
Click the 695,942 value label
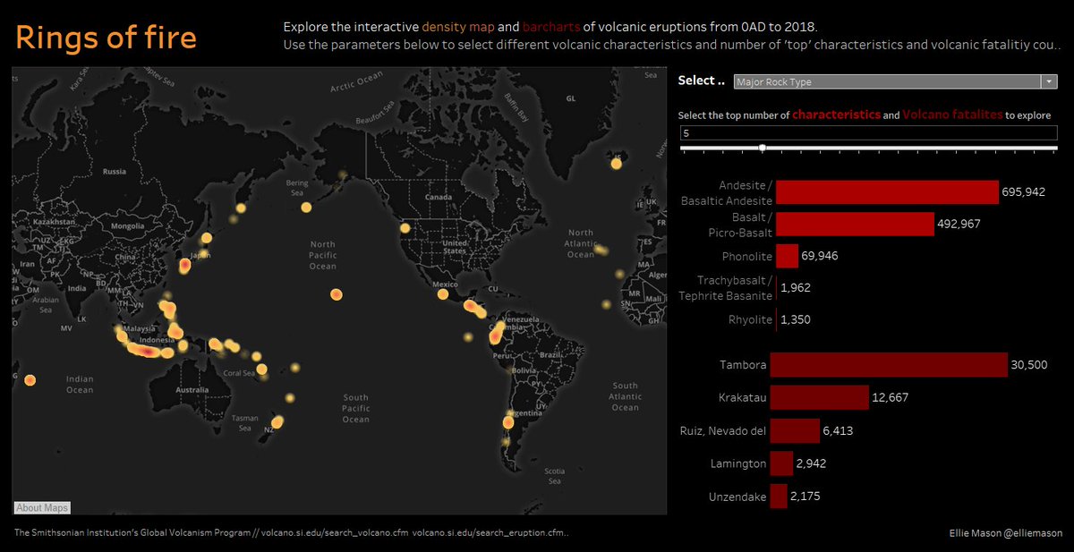1024,192
